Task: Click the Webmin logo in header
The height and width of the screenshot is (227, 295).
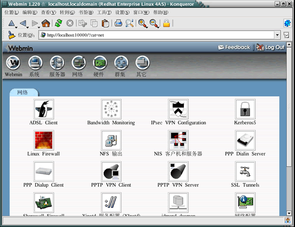Action: [x=19, y=48]
